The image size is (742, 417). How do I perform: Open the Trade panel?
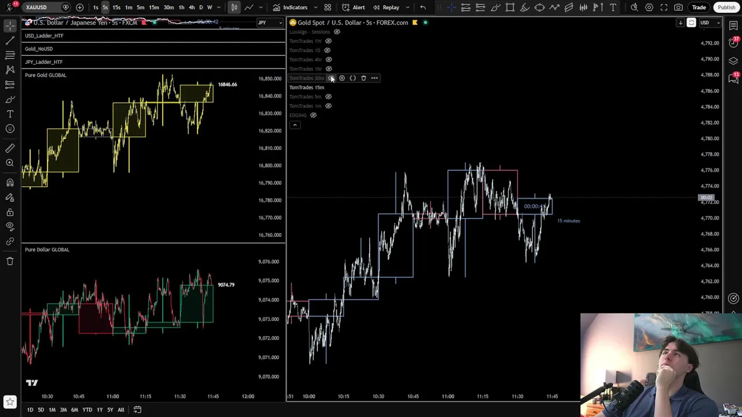click(x=699, y=8)
